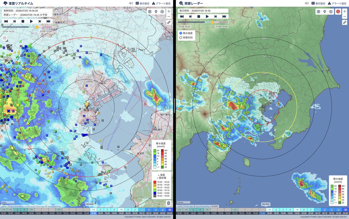Select ruler measure tool on rain radar
Viewport: 349px width, 219px height.
click(x=345, y=22)
